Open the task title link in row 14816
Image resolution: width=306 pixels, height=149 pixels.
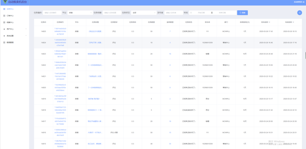[95, 133]
